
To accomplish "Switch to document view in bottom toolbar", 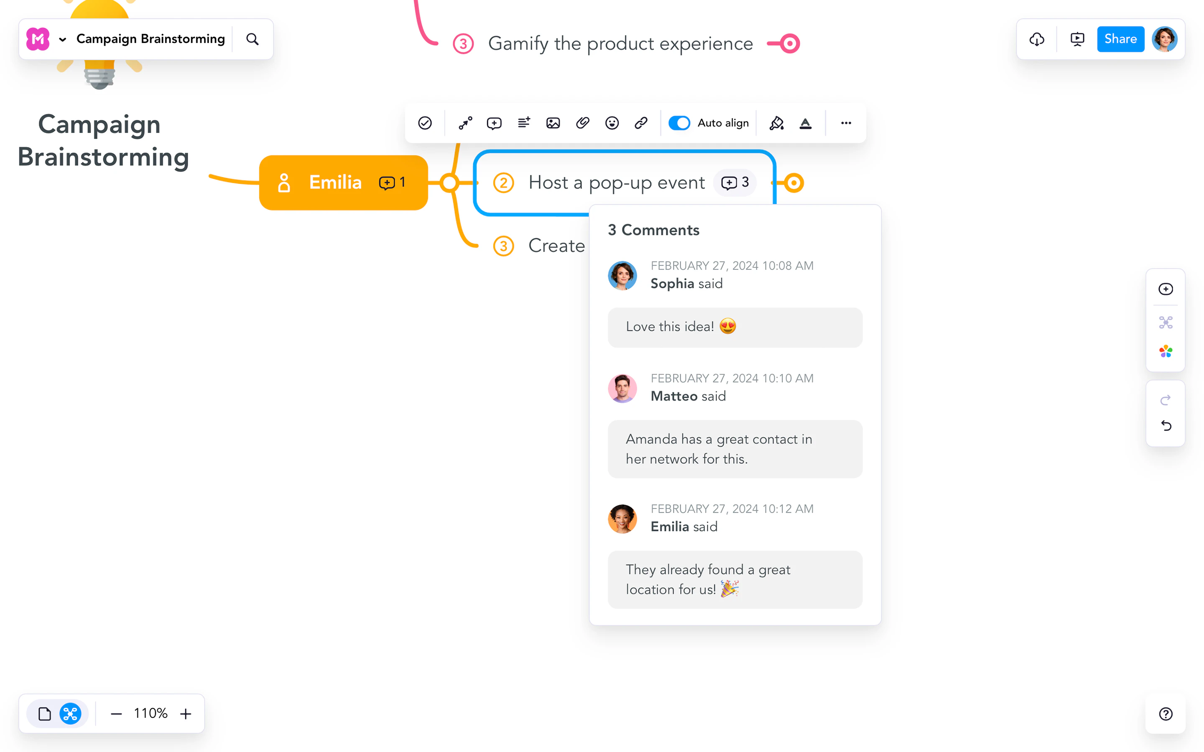I will tap(45, 713).
